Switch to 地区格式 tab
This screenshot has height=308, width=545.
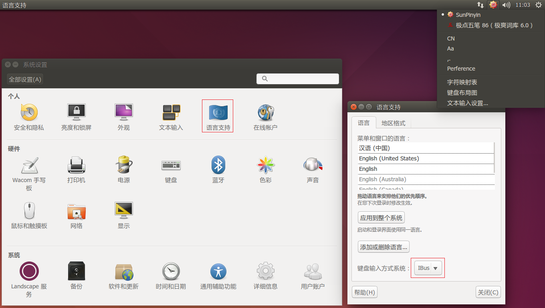point(393,123)
